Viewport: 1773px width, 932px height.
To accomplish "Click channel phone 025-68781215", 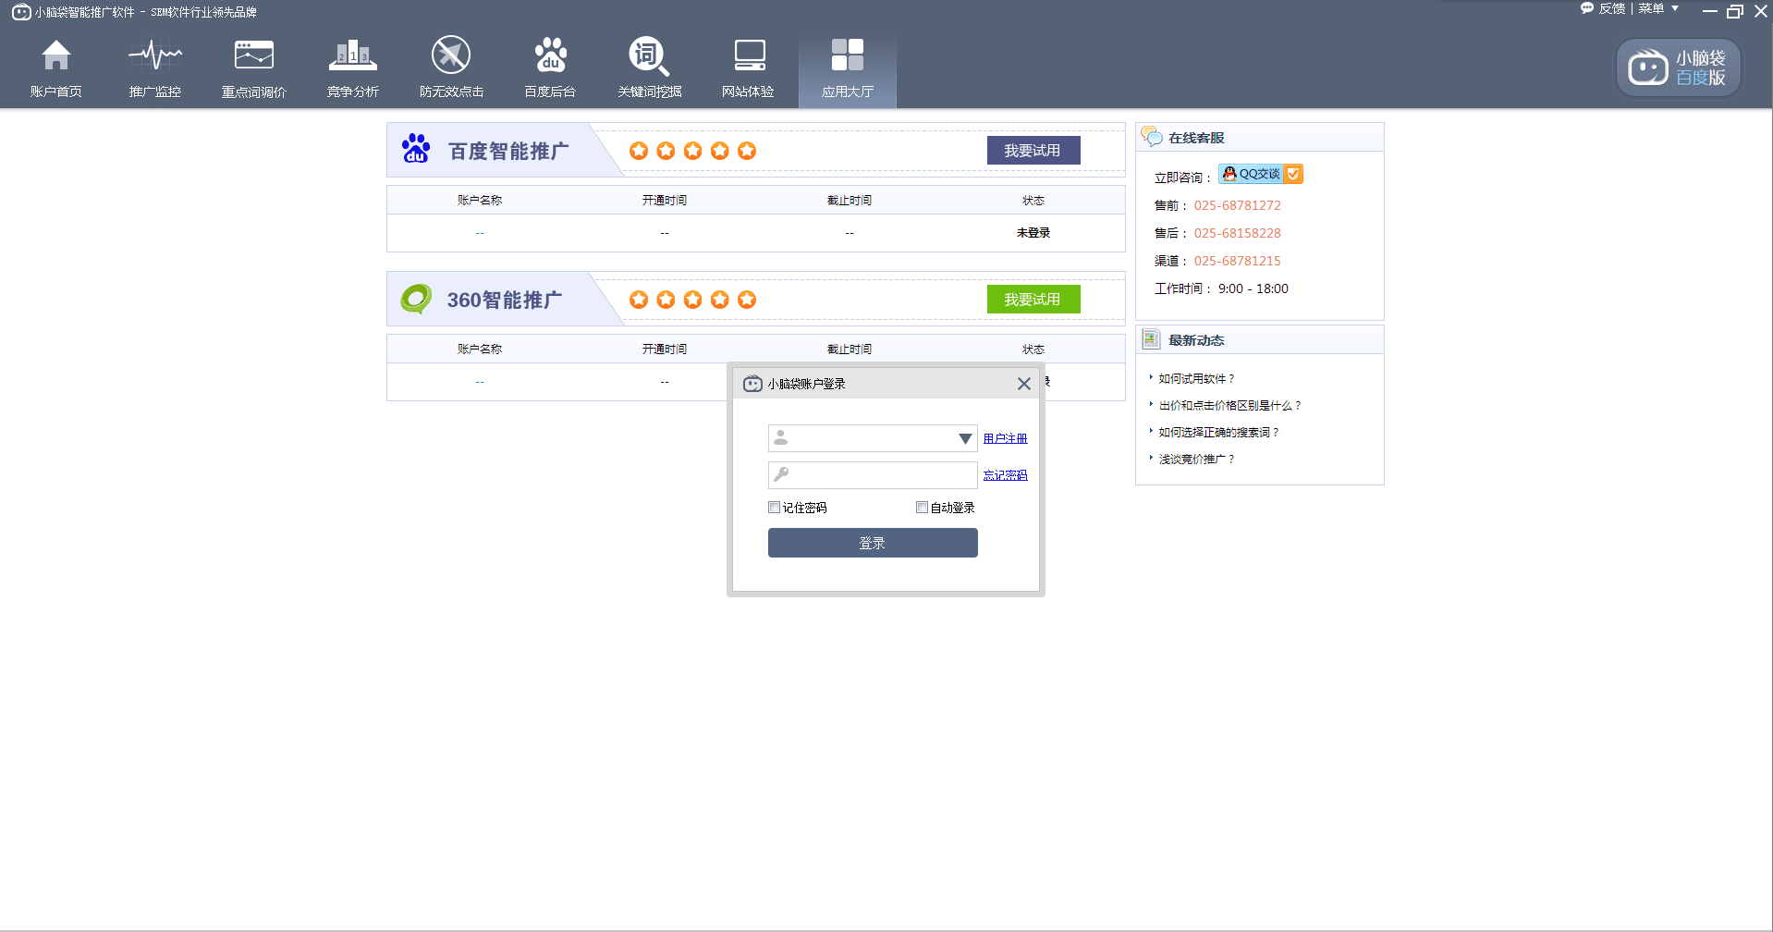I will click(1237, 261).
